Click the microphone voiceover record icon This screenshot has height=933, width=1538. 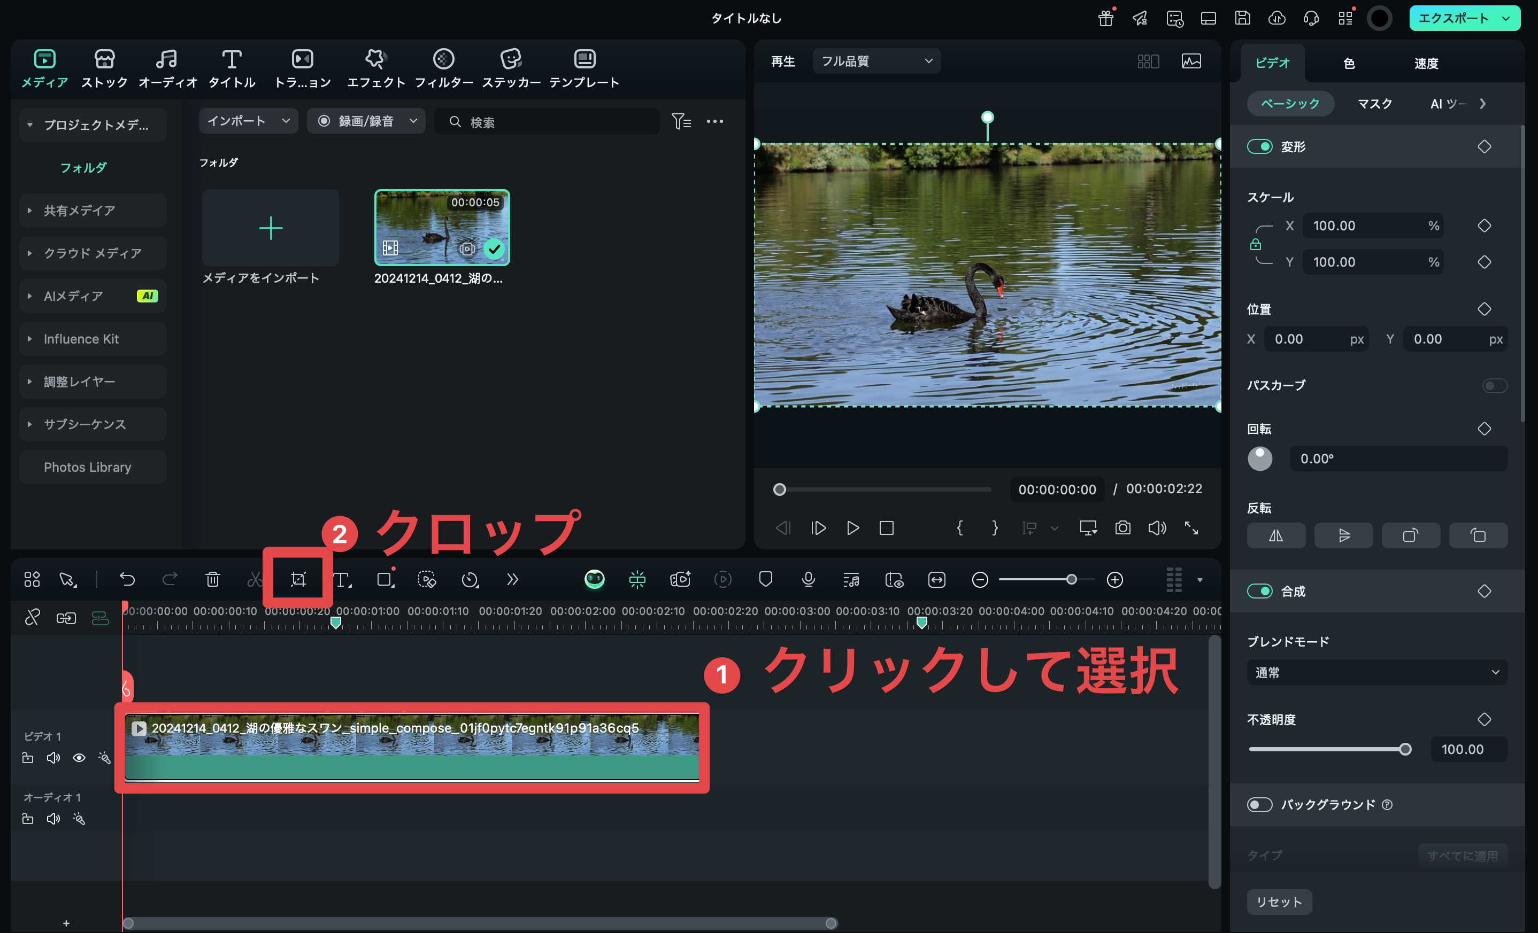(x=809, y=579)
